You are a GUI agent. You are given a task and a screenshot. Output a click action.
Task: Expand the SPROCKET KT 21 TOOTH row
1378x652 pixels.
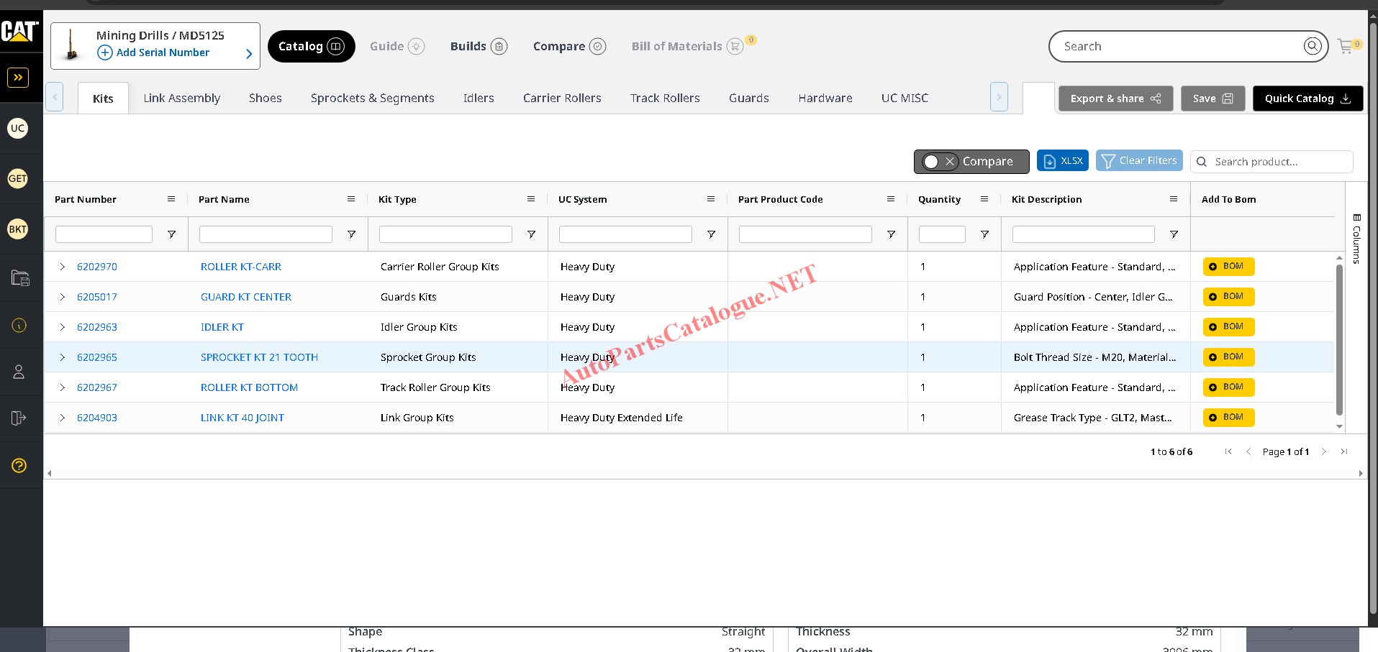click(x=63, y=357)
